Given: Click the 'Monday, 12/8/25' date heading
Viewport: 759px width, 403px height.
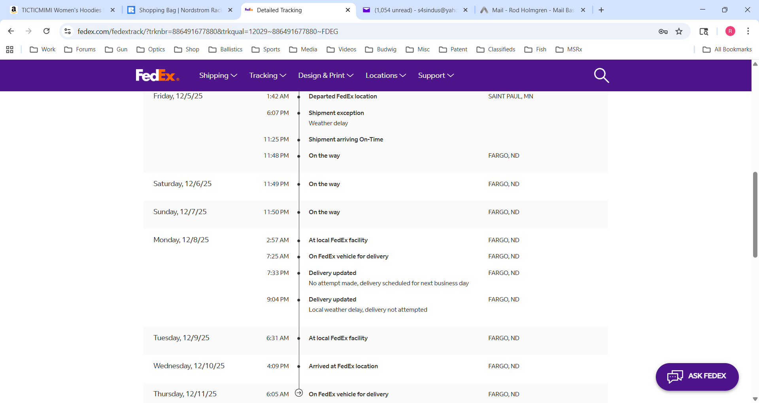Looking at the screenshot, I should [x=181, y=240].
